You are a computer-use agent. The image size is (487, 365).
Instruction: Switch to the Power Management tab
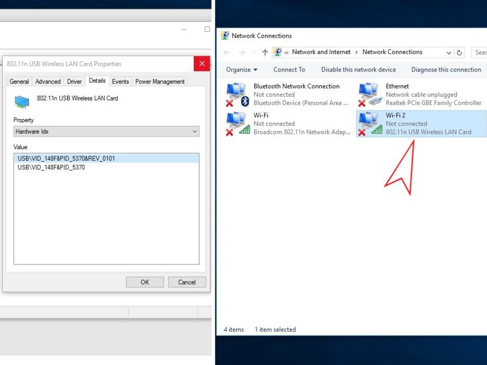click(x=160, y=81)
